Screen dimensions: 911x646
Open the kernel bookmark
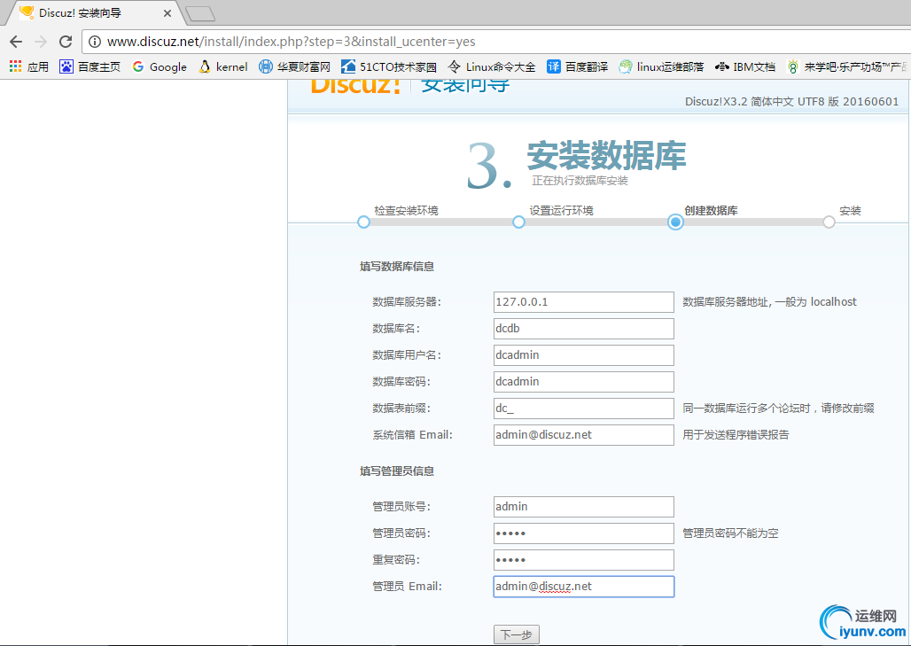tap(223, 66)
